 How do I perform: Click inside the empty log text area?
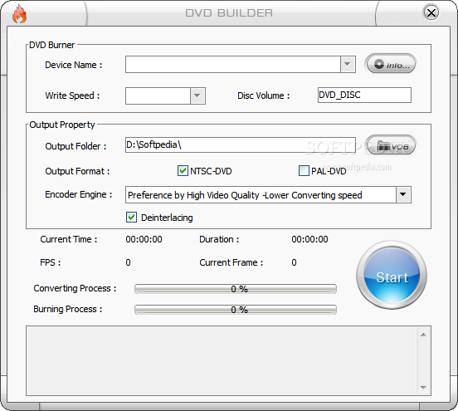coord(222,360)
